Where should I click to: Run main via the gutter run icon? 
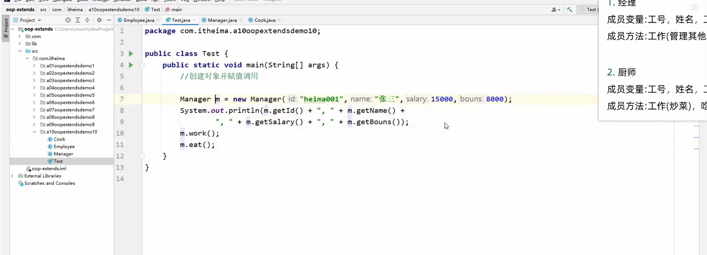tap(131, 65)
